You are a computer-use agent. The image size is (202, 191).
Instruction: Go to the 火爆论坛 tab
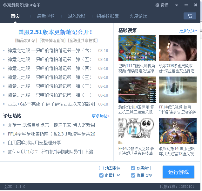pos(138,16)
